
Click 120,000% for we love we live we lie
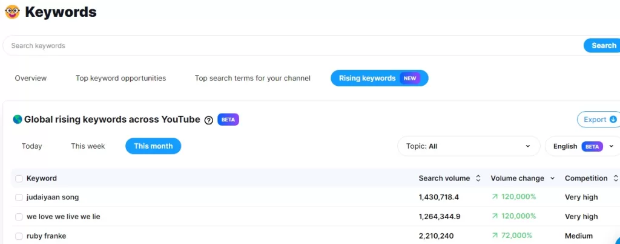[518, 216]
